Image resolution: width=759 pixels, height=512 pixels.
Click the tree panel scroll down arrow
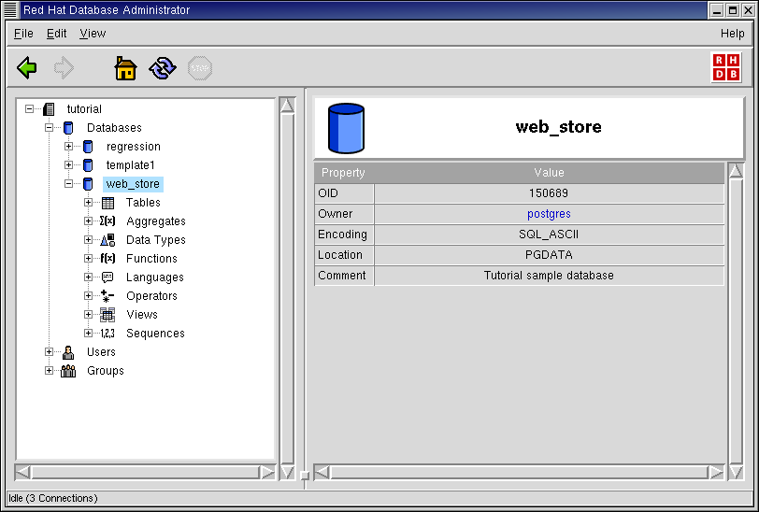[x=287, y=472]
